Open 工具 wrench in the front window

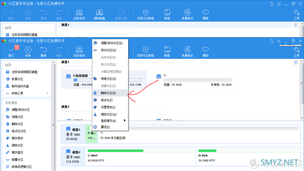(x=296, y=52)
